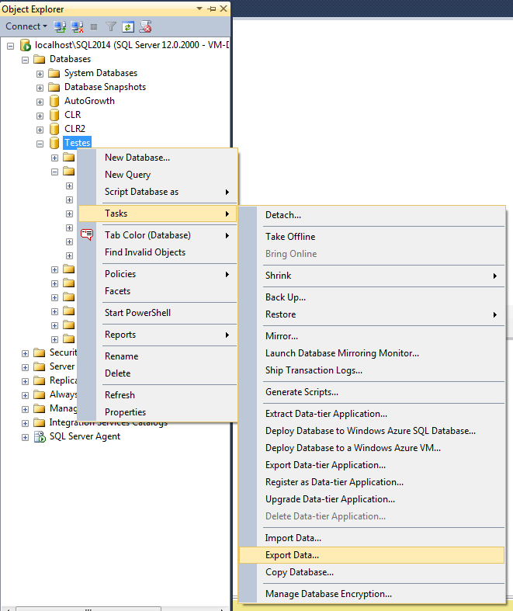This screenshot has height=611, width=513.
Task: Click the Filter funnel icon
Action: tap(111, 26)
